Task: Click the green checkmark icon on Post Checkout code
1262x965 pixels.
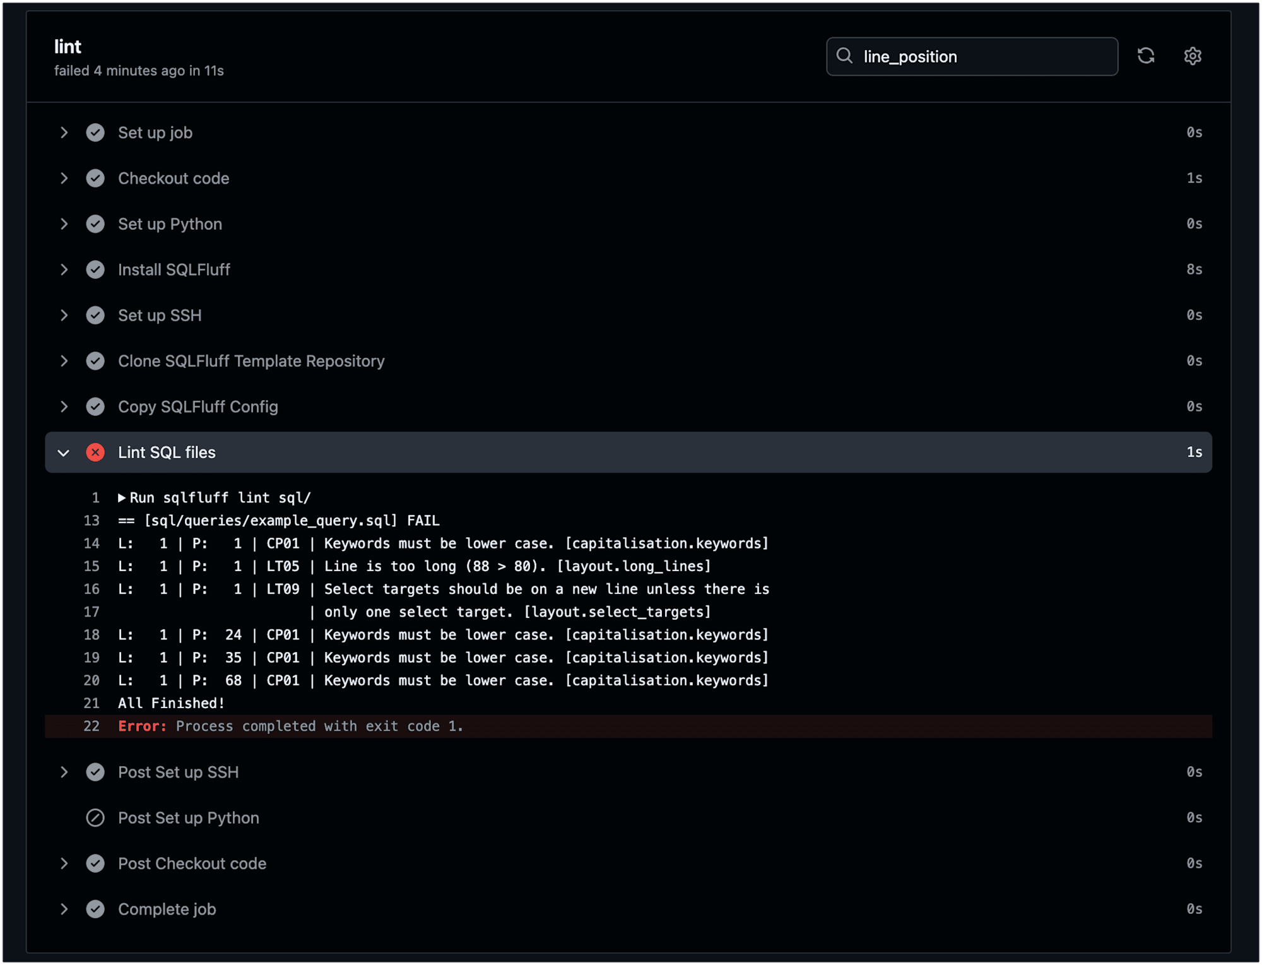Action: click(x=95, y=863)
